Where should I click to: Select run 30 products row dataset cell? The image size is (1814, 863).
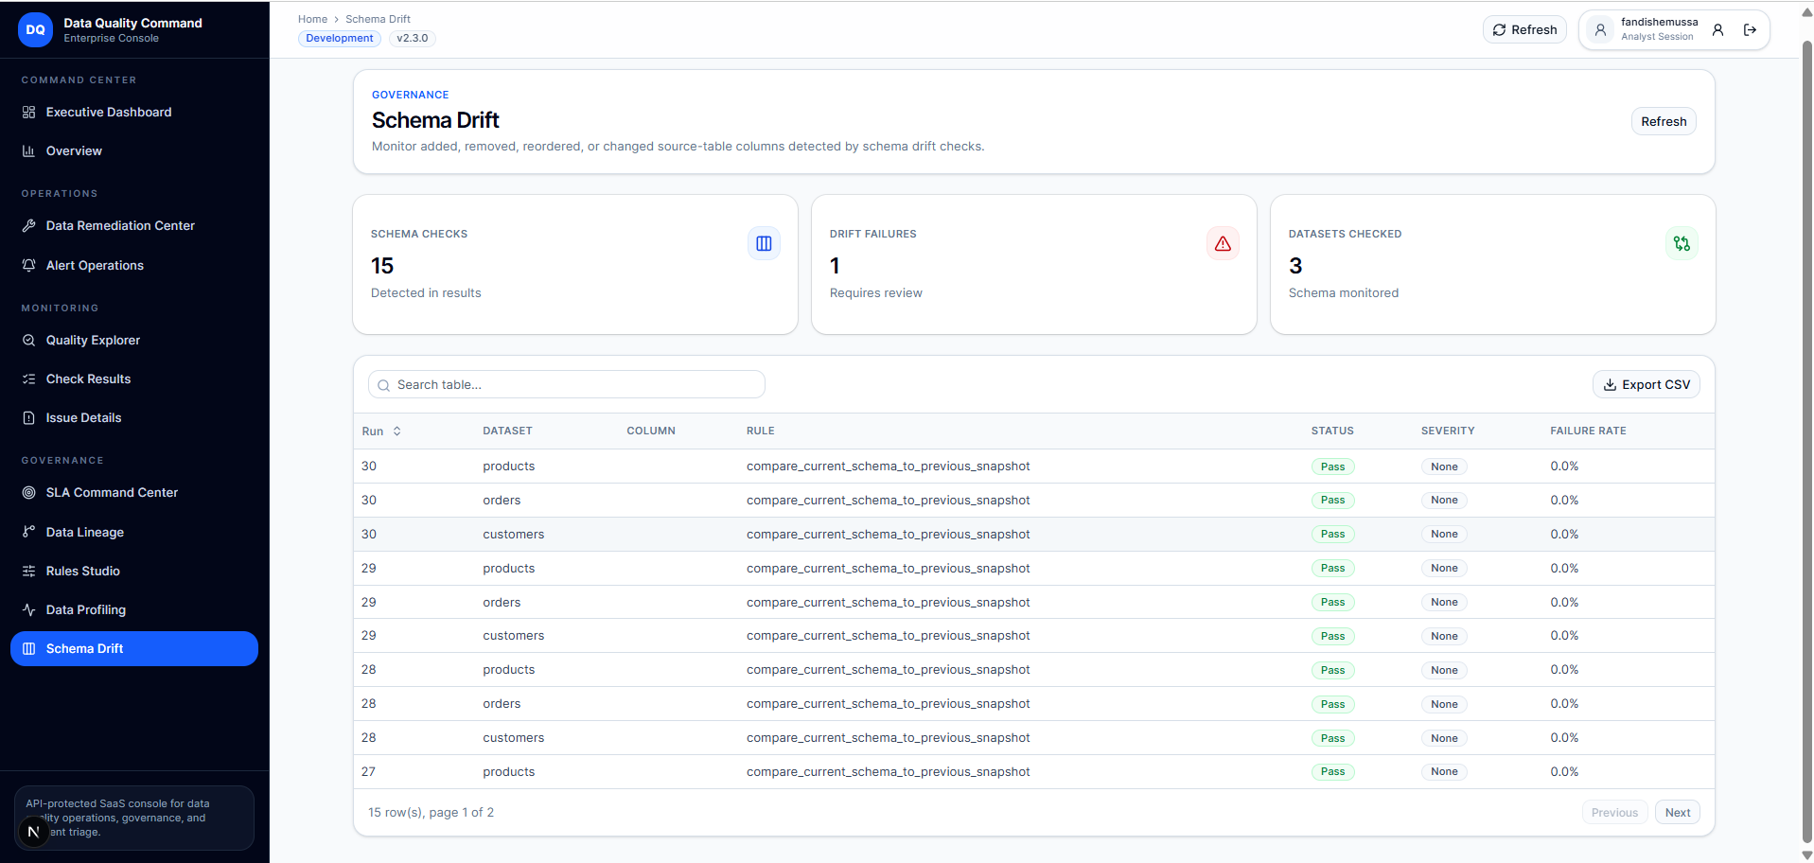coord(509,466)
